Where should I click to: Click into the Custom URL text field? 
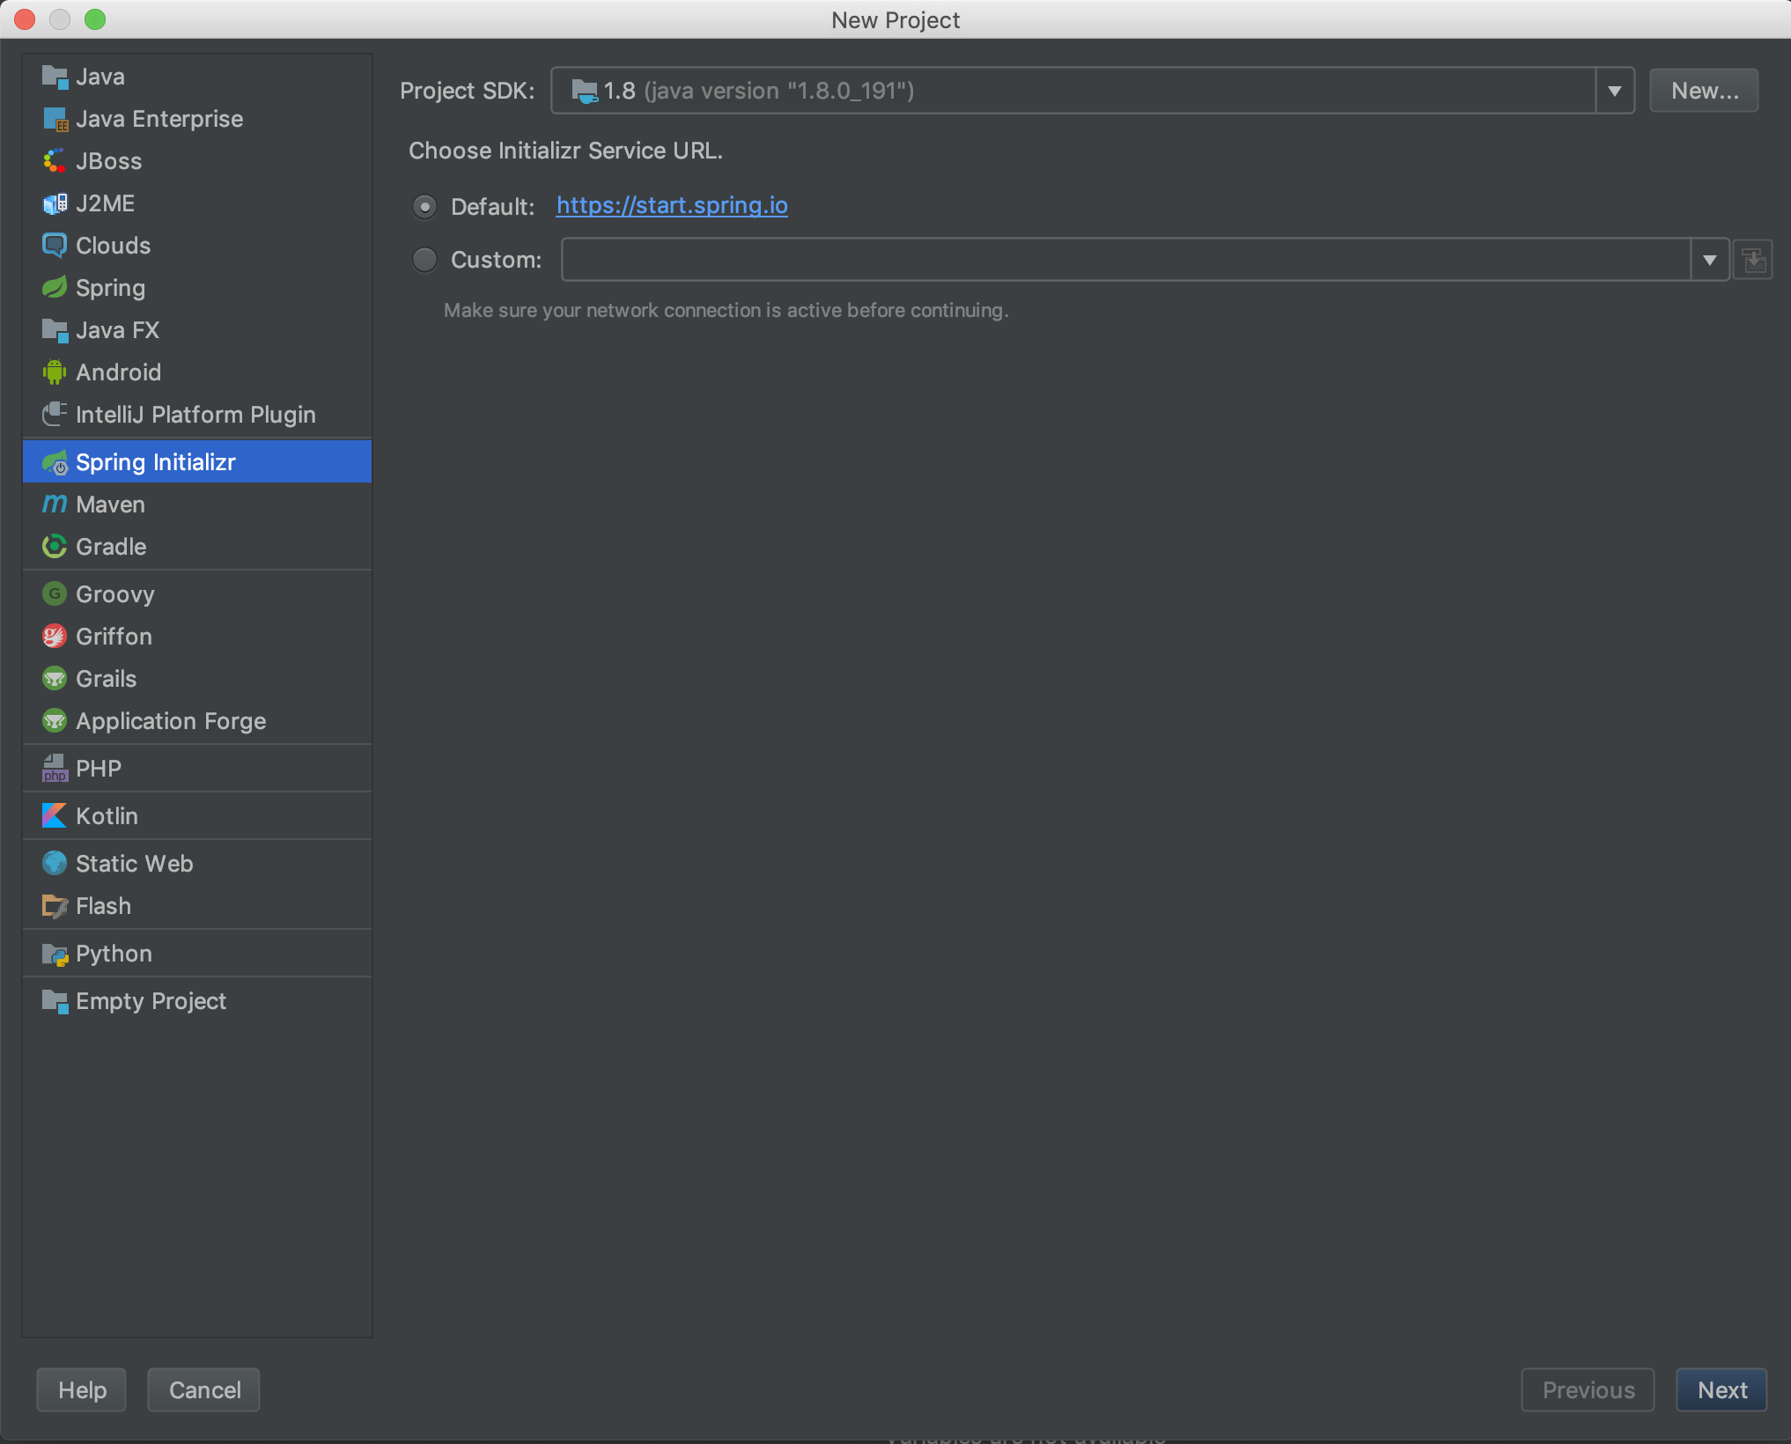click(x=1125, y=260)
